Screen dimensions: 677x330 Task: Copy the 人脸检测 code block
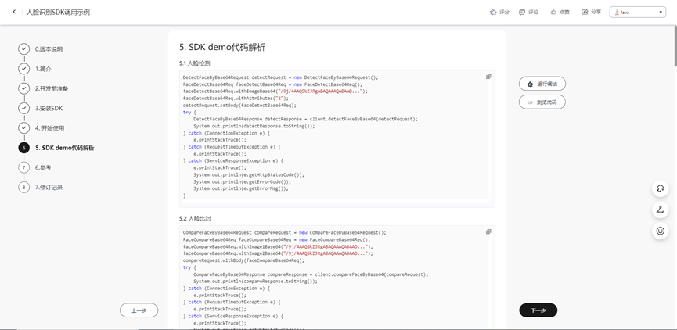[488, 77]
